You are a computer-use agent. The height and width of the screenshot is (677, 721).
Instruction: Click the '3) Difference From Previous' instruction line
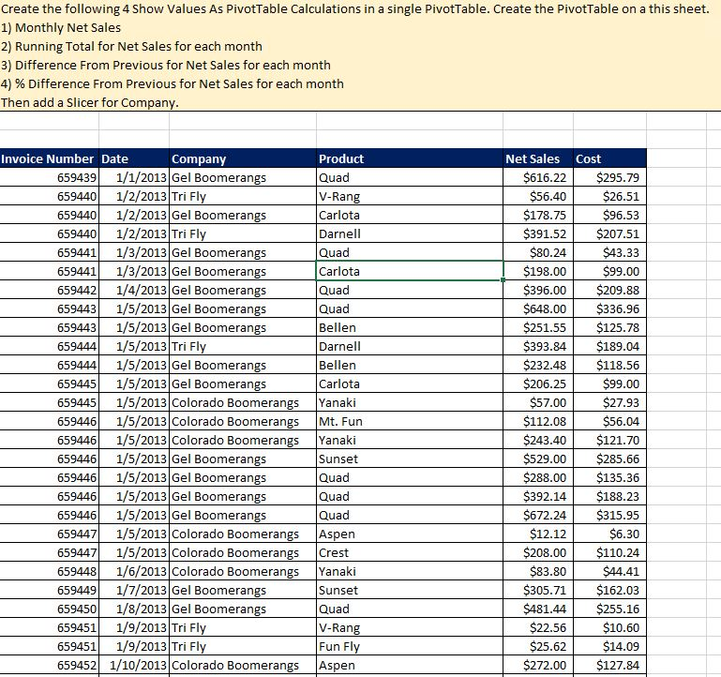166,66
